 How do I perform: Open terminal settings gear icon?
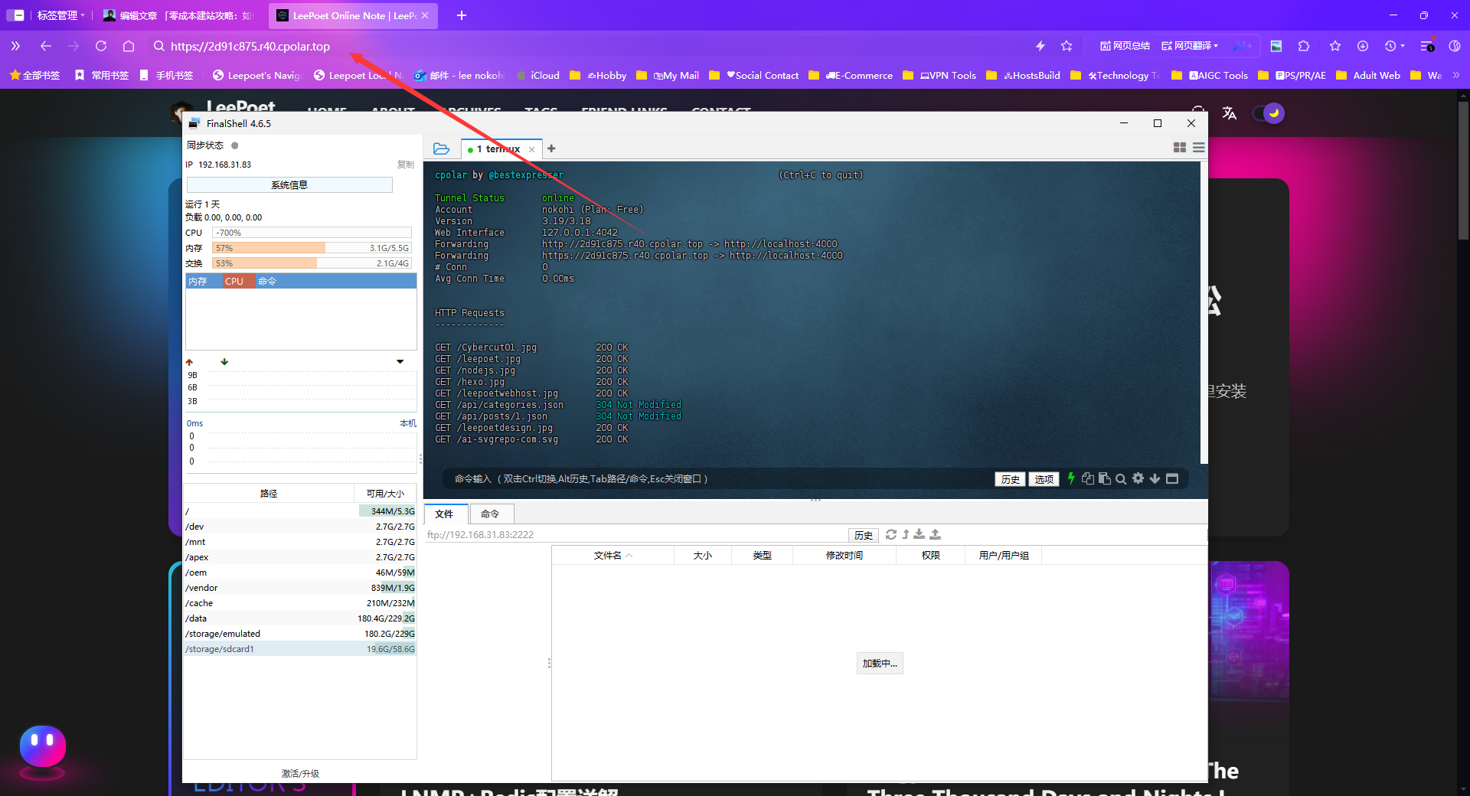pyautogui.click(x=1138, y=478)
